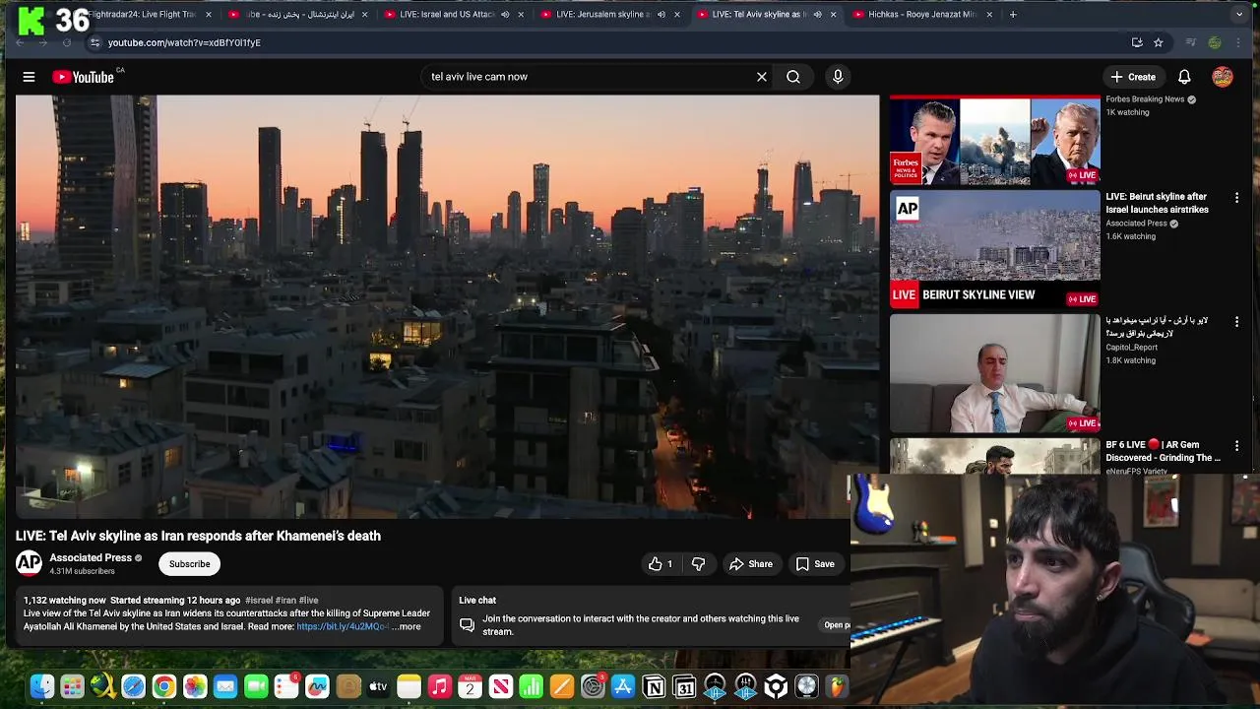Run search with the magnifier button
This screenshot has height=709, width=1260.
[x=793, y=77]
